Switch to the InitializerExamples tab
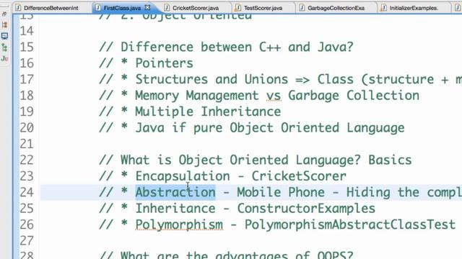 414,8
